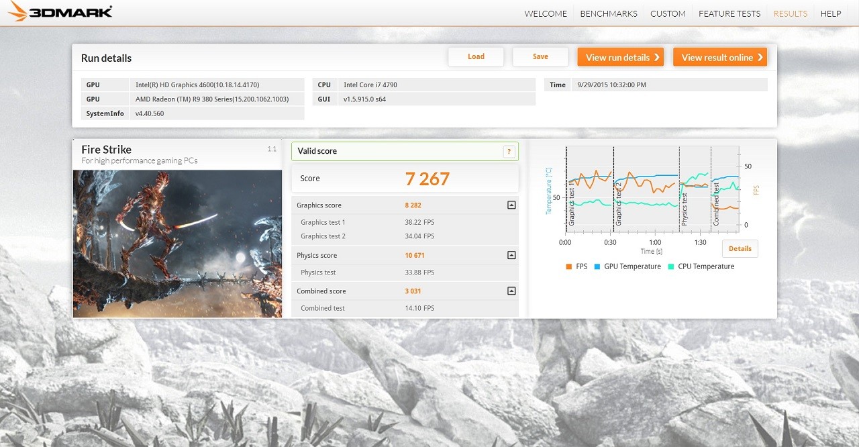Select the Results tab

tap(791, 13)
